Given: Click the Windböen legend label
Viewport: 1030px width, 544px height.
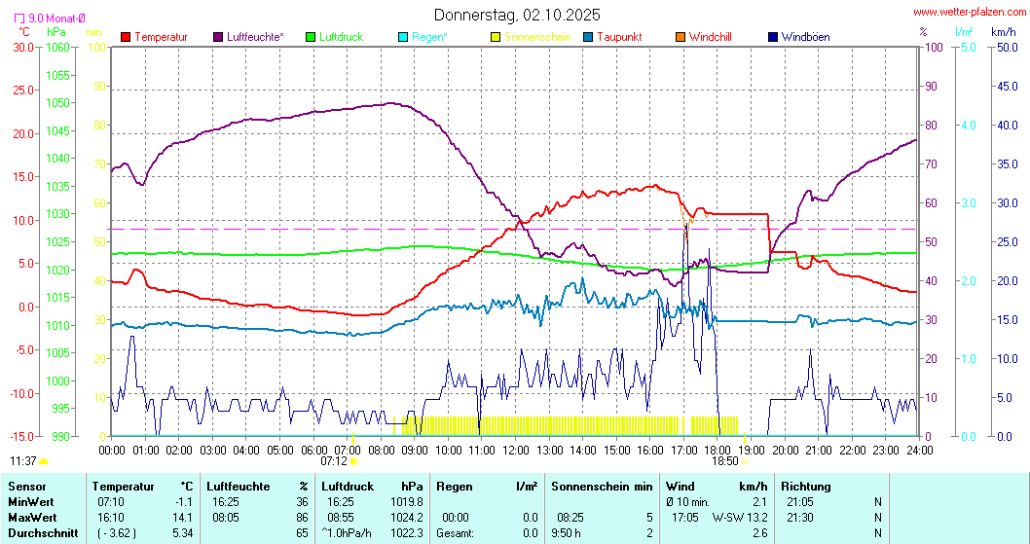Looking at the screenshot, I should tap(805, 37).
